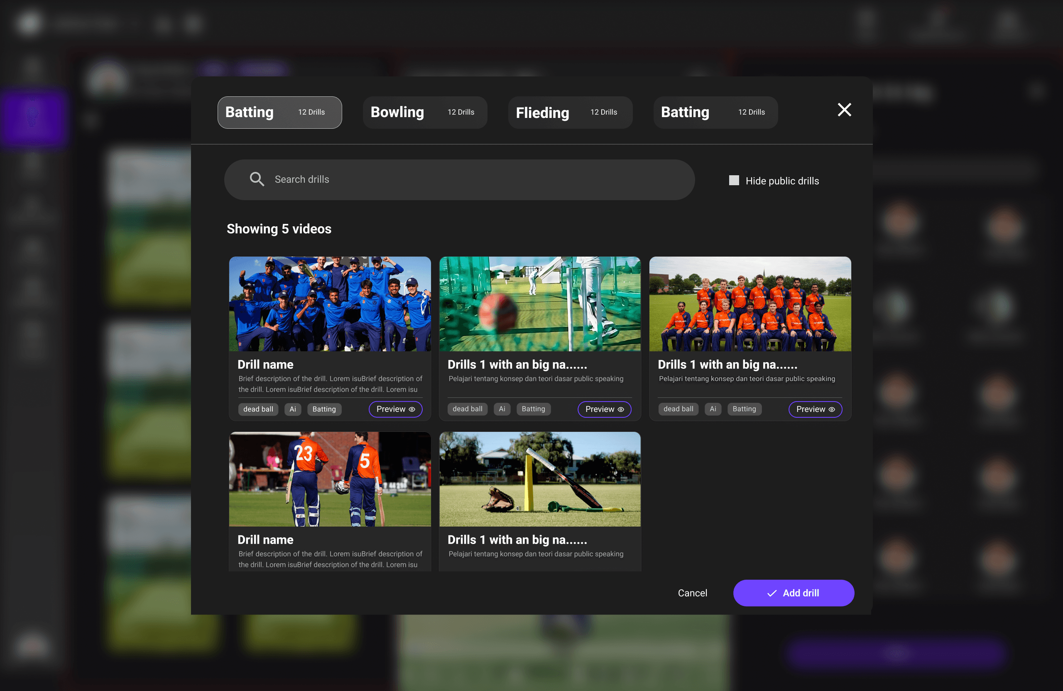The height and width of the screenshot is (691, 1063).
Task: Click Batting tag on blue team card
Action: pos(324,409)
